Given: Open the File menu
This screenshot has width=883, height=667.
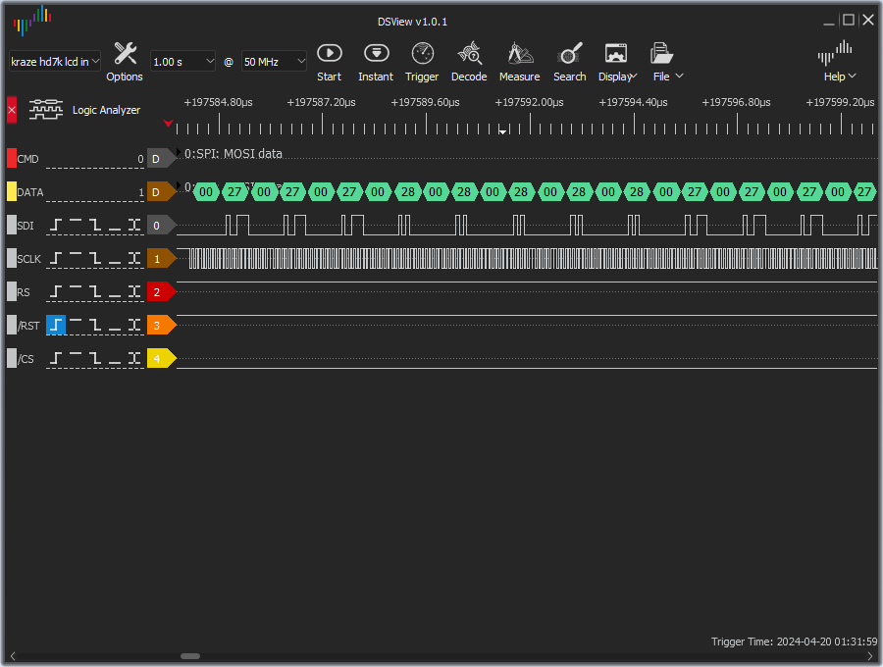Looking at the screenshot, I should (x=667, y=61).
